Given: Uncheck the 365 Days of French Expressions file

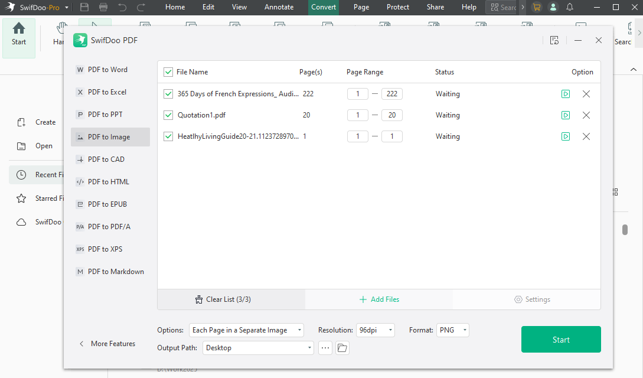Looking at the screenshot, I should (168, 93).
